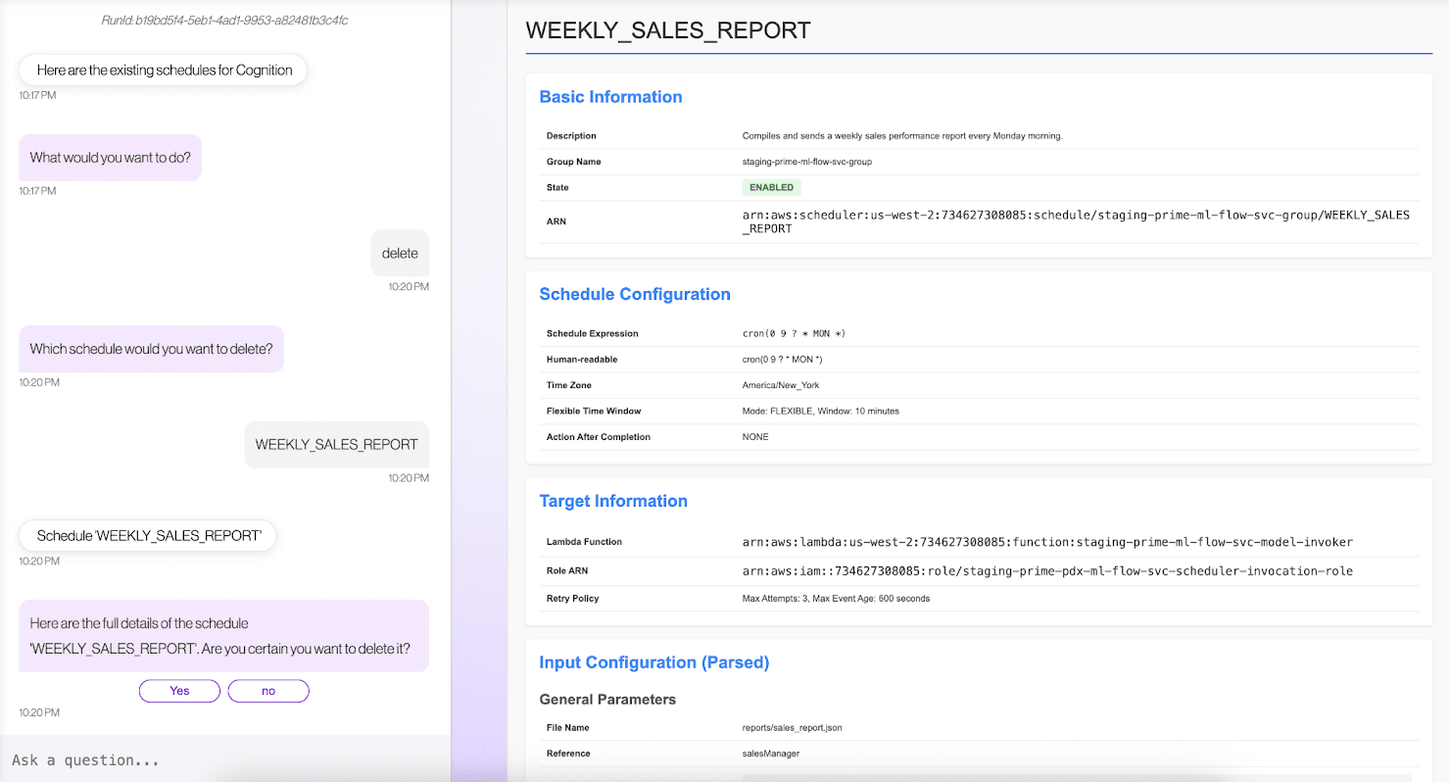
Task: Select the General Parameters subheading
Action: click(x=607, y=700)
